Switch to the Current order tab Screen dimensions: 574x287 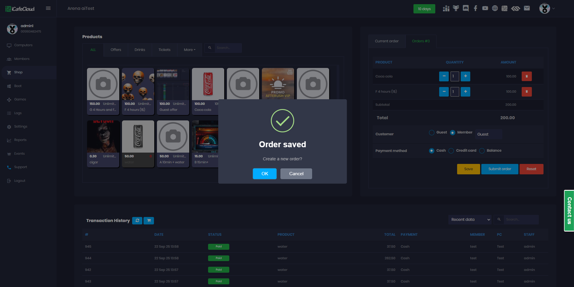(x=387, y=41)
